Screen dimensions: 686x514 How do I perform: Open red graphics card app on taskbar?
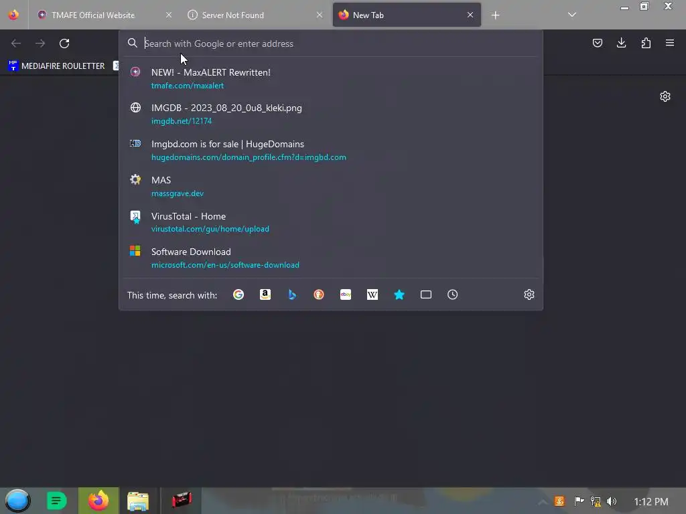click(x=182, y=499)
